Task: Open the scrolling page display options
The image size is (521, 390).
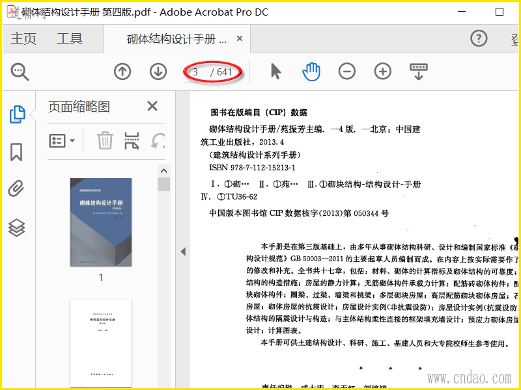Action: coord(419,71)
